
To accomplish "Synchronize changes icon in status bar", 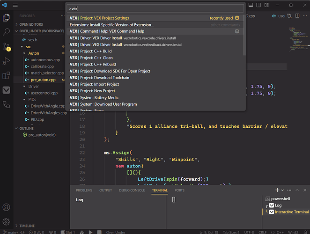I will pyautogui.click(x=22, y=232).
